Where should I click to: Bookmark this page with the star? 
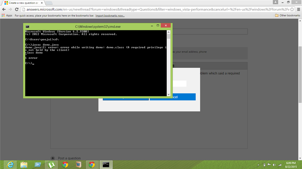[292, 9]
